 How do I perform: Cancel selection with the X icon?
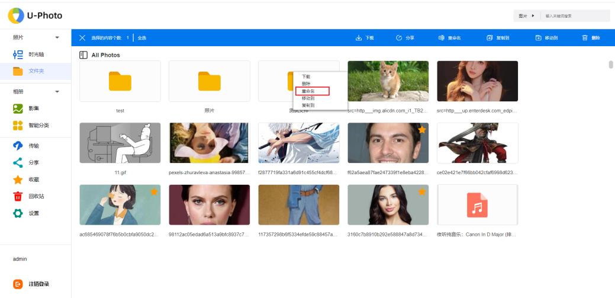[82, 38]
